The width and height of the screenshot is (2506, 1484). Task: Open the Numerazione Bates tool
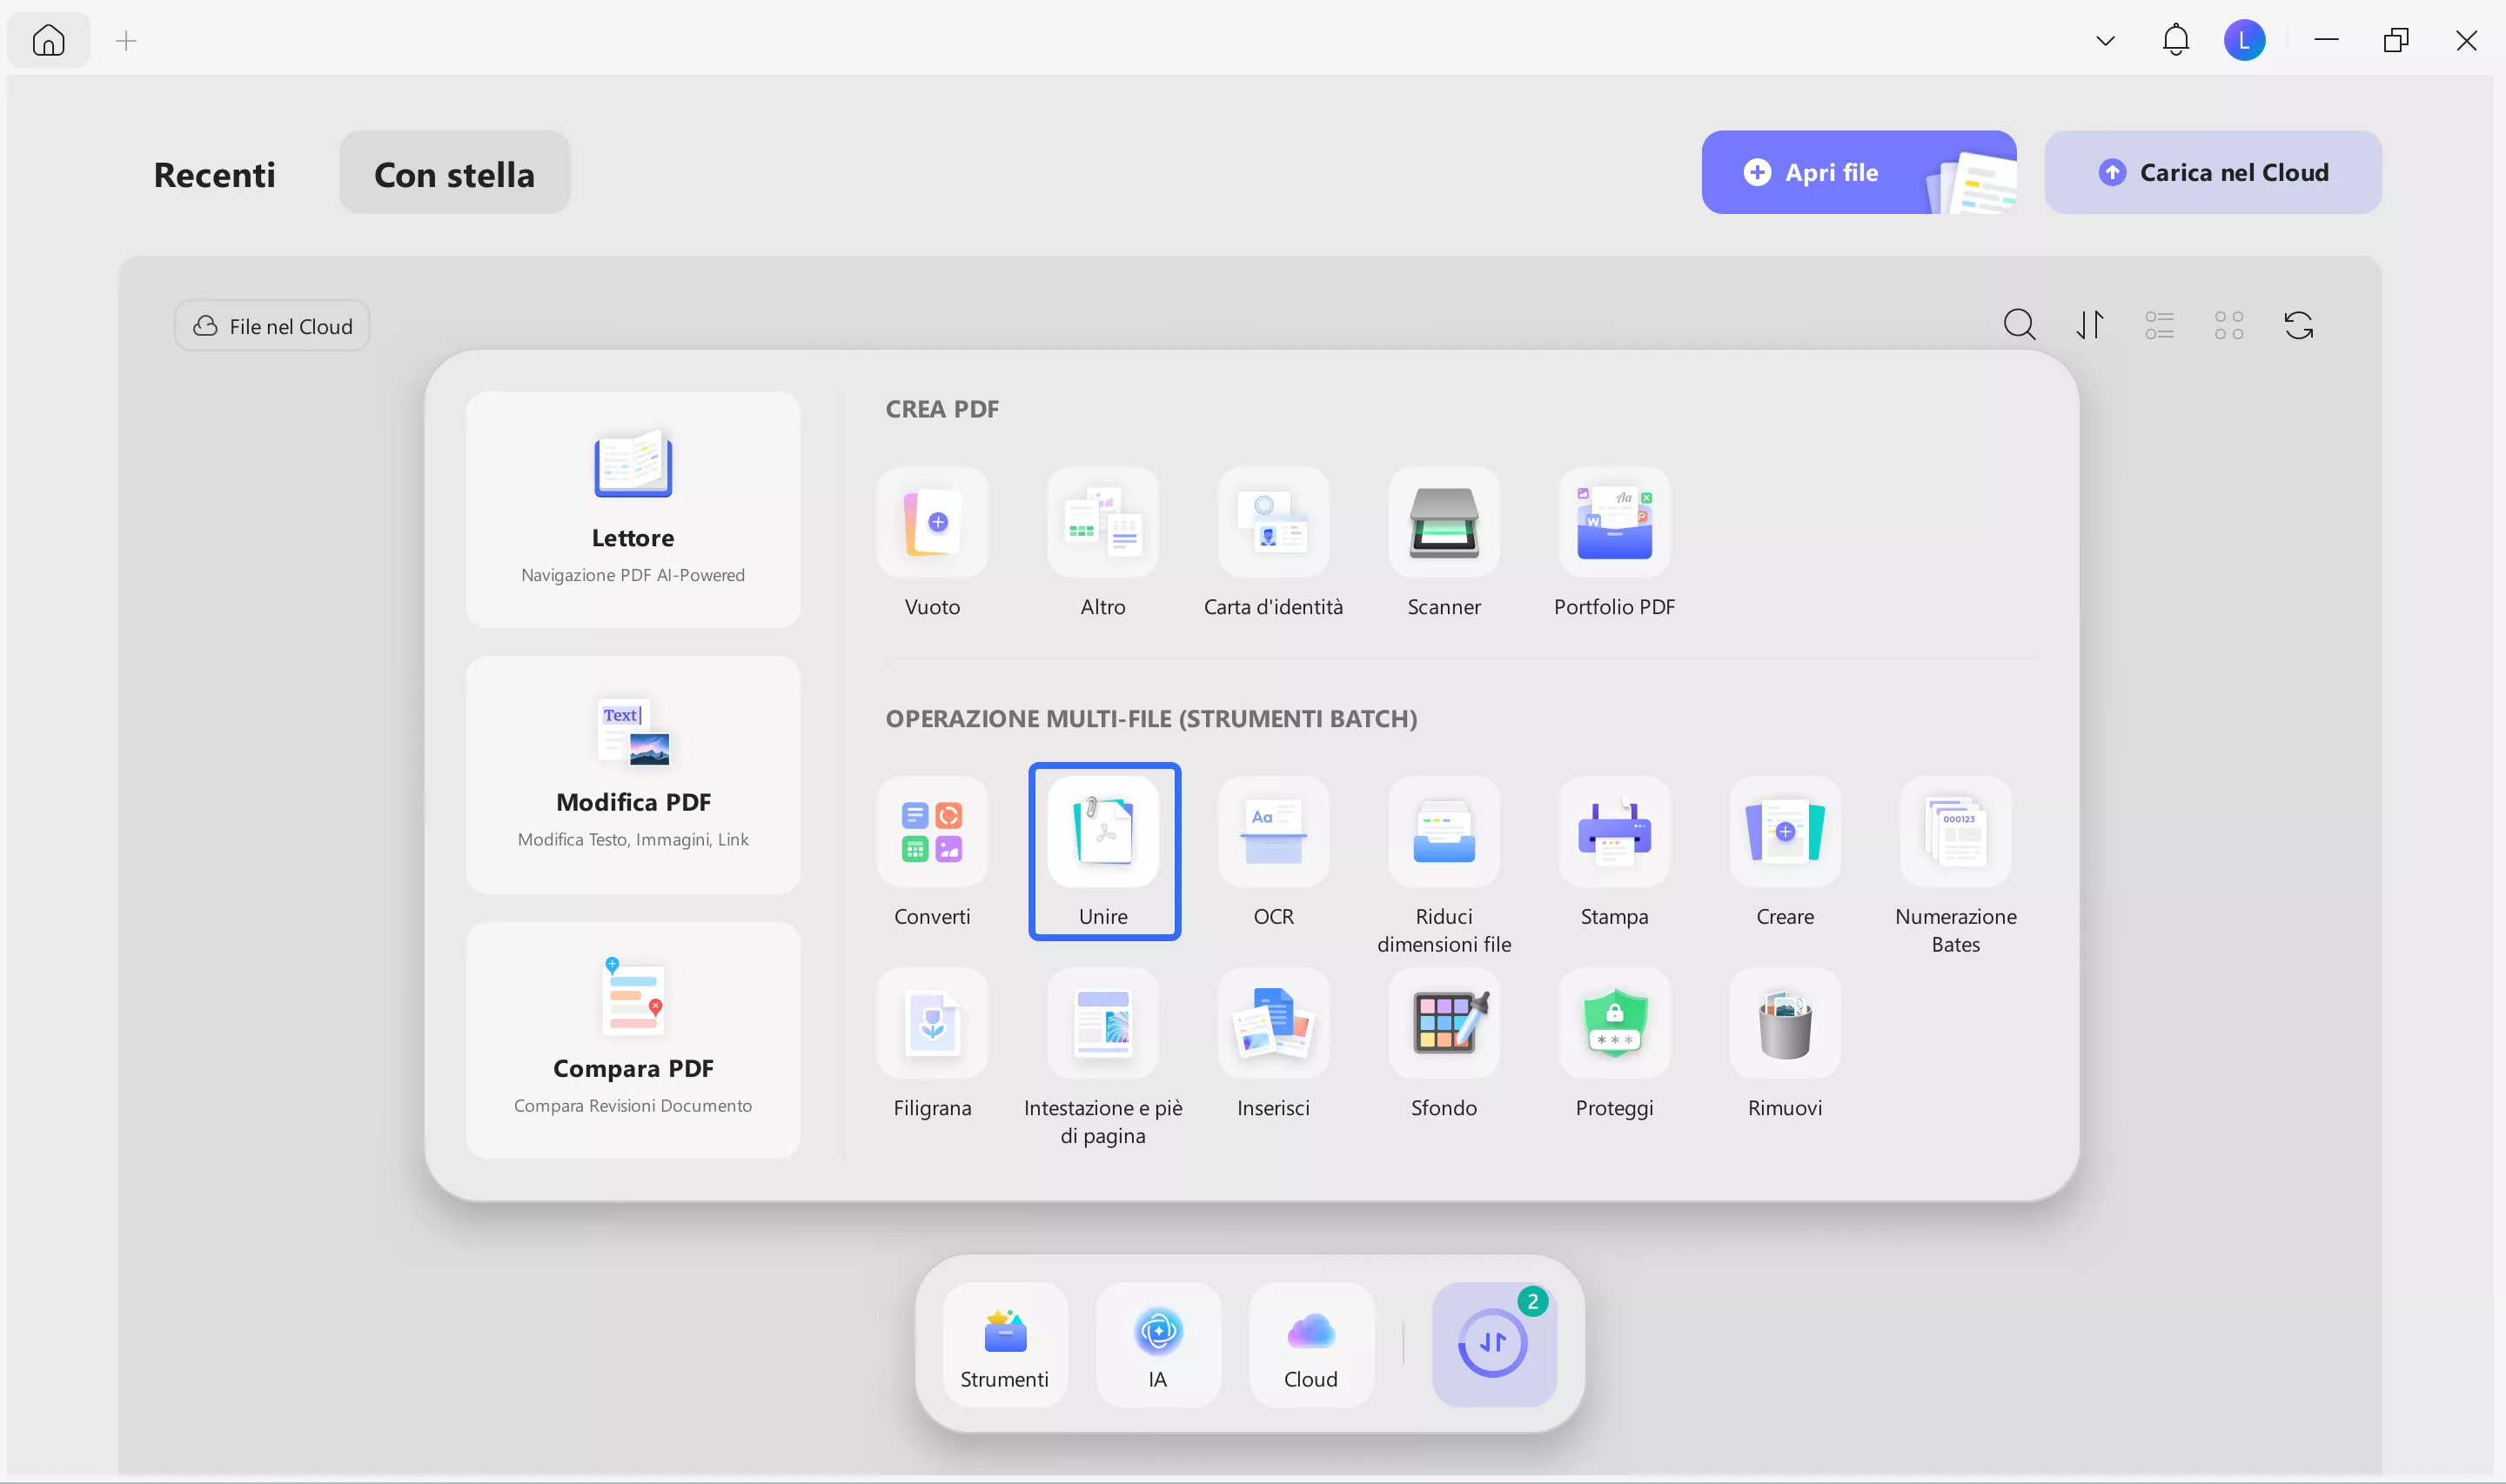tap(1955, 833)
